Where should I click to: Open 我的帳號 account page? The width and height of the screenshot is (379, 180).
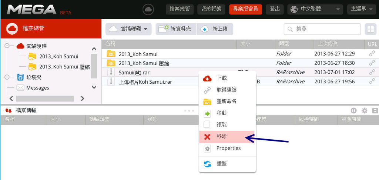click(x=211, y=9)
